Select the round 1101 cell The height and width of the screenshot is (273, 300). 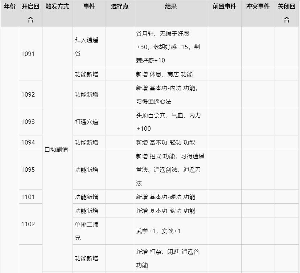[28, 197]
